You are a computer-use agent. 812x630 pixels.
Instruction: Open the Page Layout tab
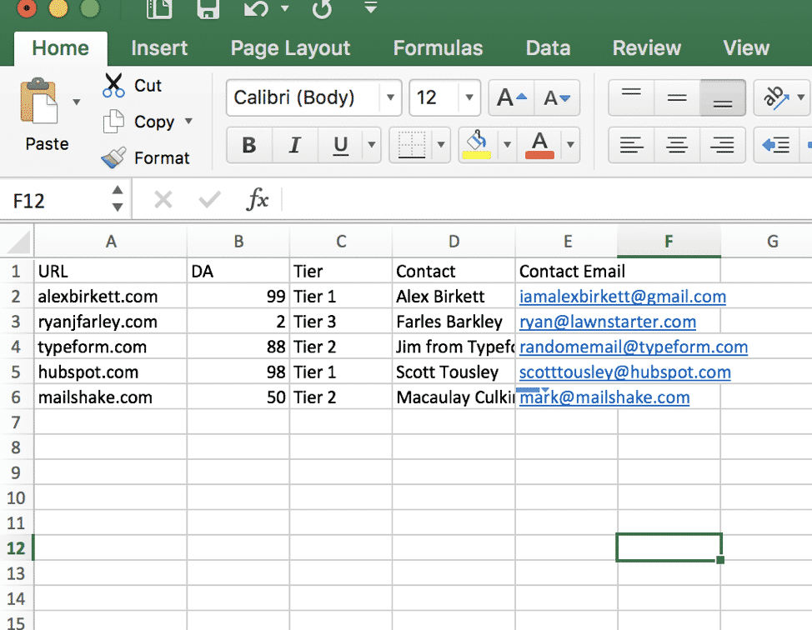click(290, 48)
